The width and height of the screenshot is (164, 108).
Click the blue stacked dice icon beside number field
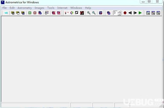pos(109,13)
